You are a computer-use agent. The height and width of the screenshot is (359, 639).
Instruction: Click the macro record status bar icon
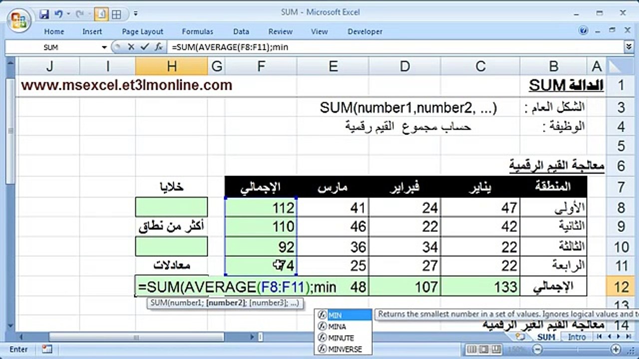click(47, 349)
